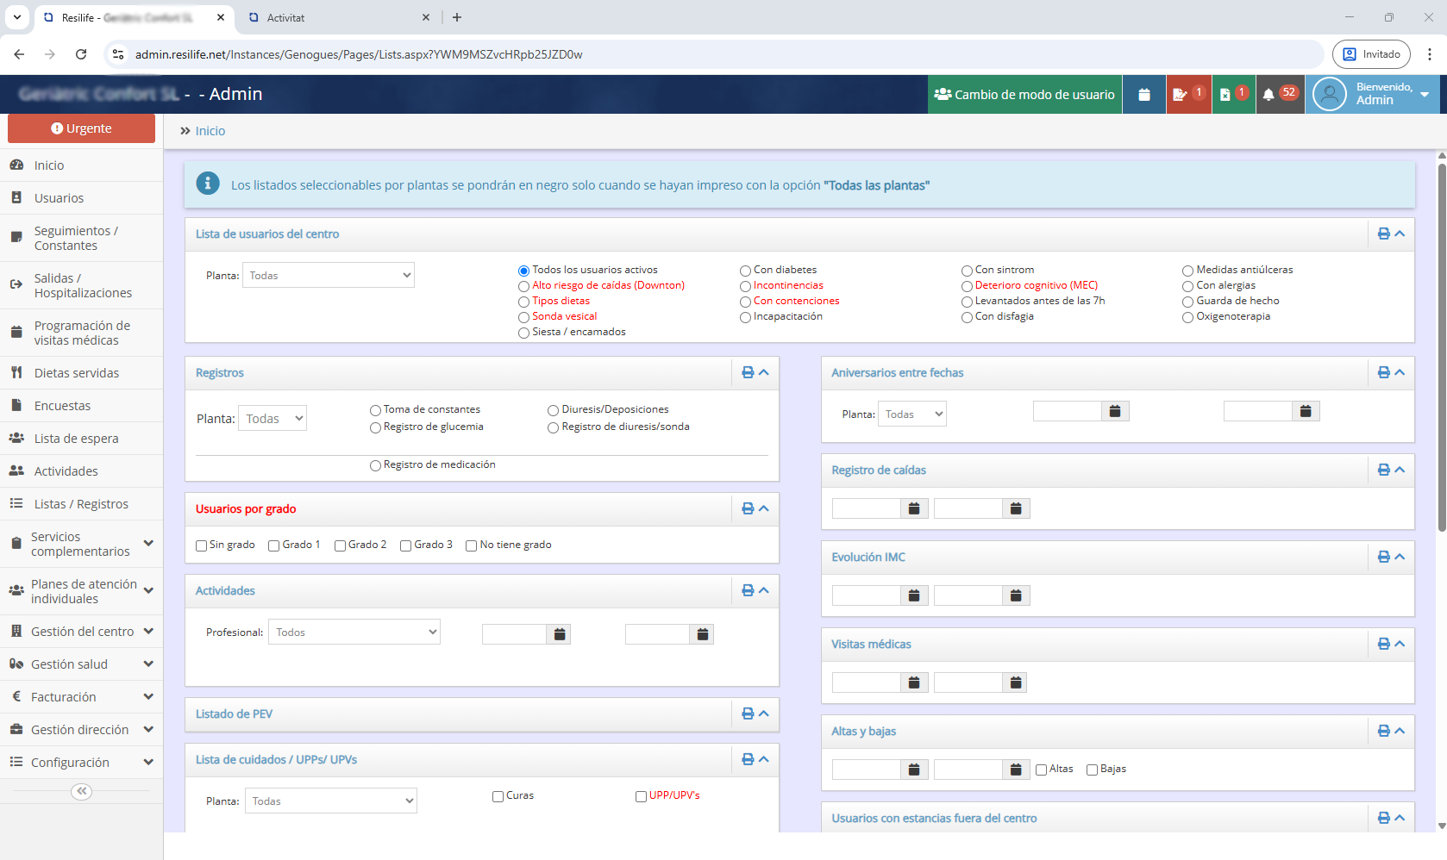Image resolution: width=1447 pixels, height=860 pixels.
Task: Open end date calendar in Altas y bajas
Action: pyautogui.click(x=1016, y=770)
